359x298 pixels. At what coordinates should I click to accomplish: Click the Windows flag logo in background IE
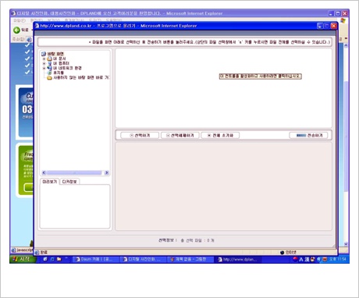pyautogui.click(x=343, y=20)
